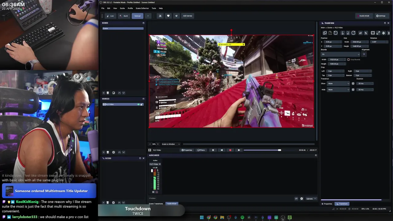The height and width of the screenshot is (221, 393).
Task: Switch to the Audio Mixer tab
Action: point(172,204)
